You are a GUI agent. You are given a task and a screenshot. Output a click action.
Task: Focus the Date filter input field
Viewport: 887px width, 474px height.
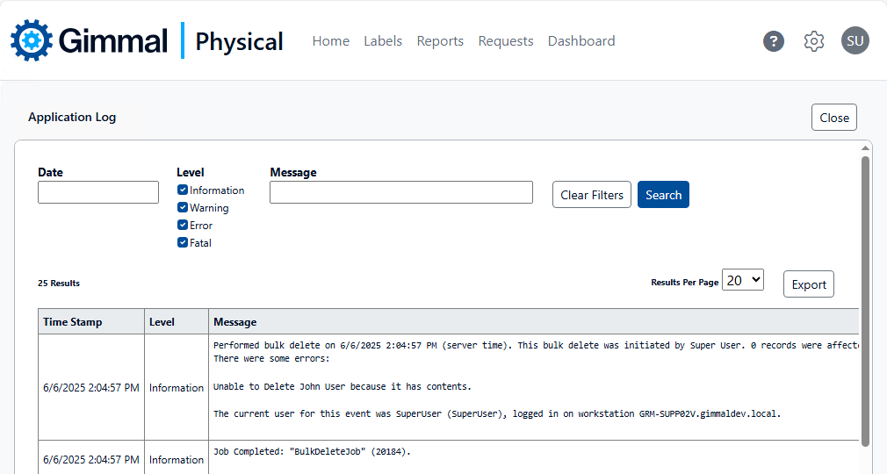tap(98, 192)
